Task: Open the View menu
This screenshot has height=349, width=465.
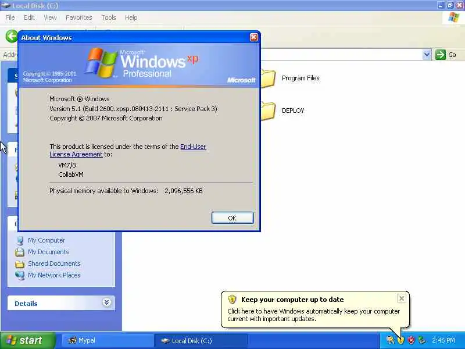Action: 50,18
